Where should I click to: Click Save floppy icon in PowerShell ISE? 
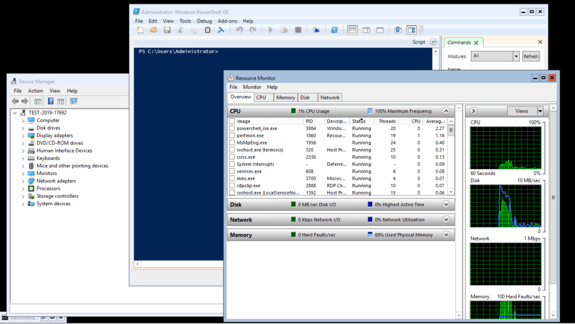click(167, 30)
